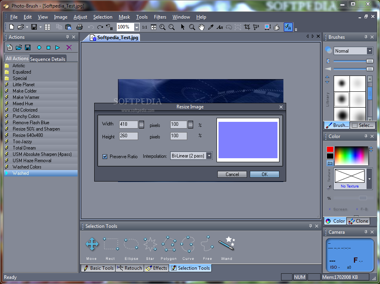Click the black background color swatch
Viewport: 380px width, 284px height.
pos(330,156)
